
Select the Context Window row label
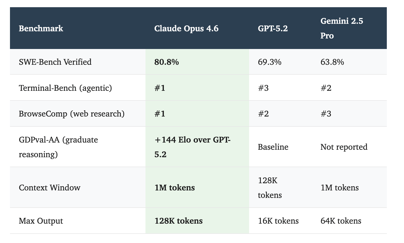click(x=50, y=187)
